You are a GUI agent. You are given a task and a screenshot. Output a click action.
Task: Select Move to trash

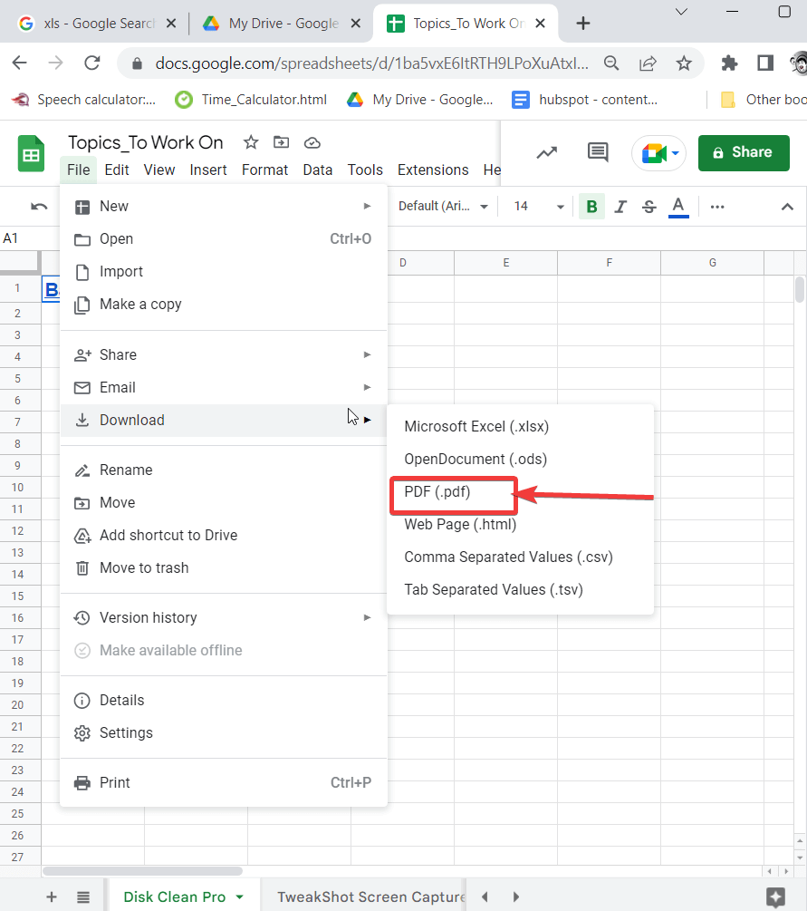pos(224,567)
